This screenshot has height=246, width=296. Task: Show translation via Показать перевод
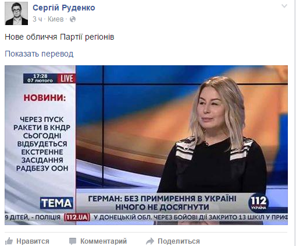39,54
